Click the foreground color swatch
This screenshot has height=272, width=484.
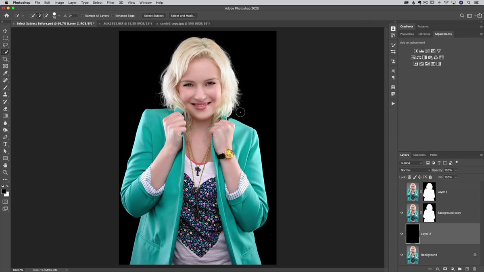pos(4,191)
